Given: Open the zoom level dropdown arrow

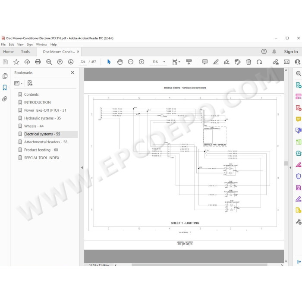Looking at the screenshot, I should point(164,62).
